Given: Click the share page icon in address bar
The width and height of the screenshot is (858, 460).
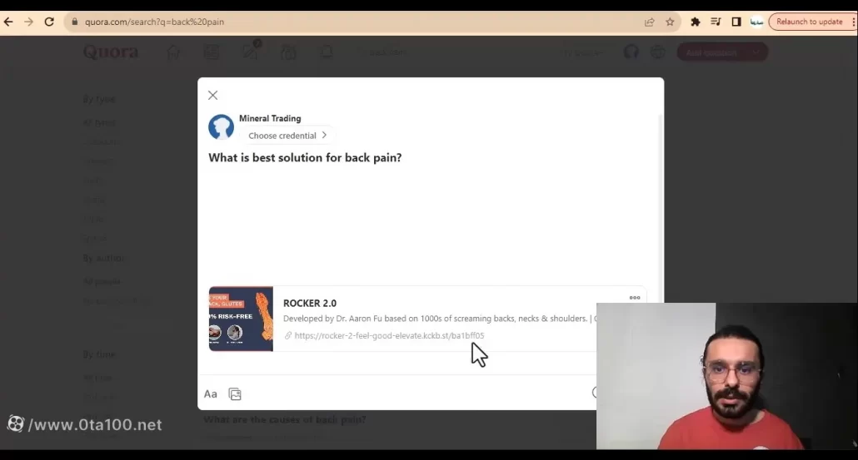Looking at the screenshot, I should click(x=650, y=22).
